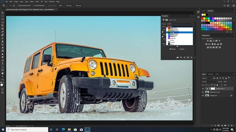
Task: Click the Fit Screen button
Action: click(69, 5)
